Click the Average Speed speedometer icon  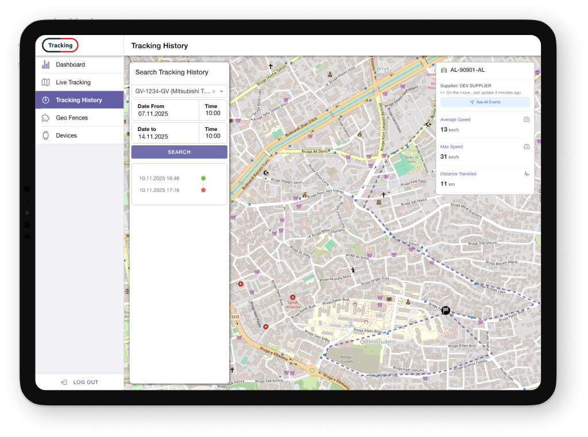pyautogui.click(x=526, y=120)
